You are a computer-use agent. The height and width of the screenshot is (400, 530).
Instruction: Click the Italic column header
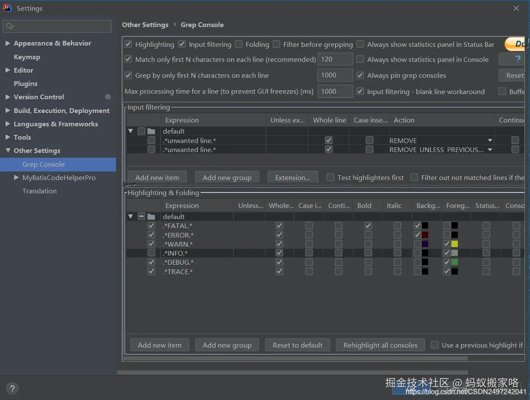397,206
